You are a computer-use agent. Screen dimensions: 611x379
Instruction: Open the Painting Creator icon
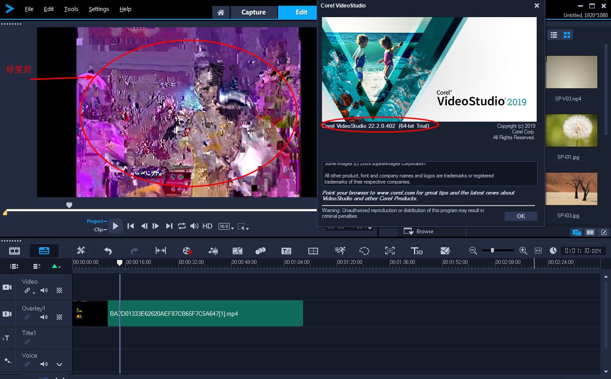pos(445,251)
